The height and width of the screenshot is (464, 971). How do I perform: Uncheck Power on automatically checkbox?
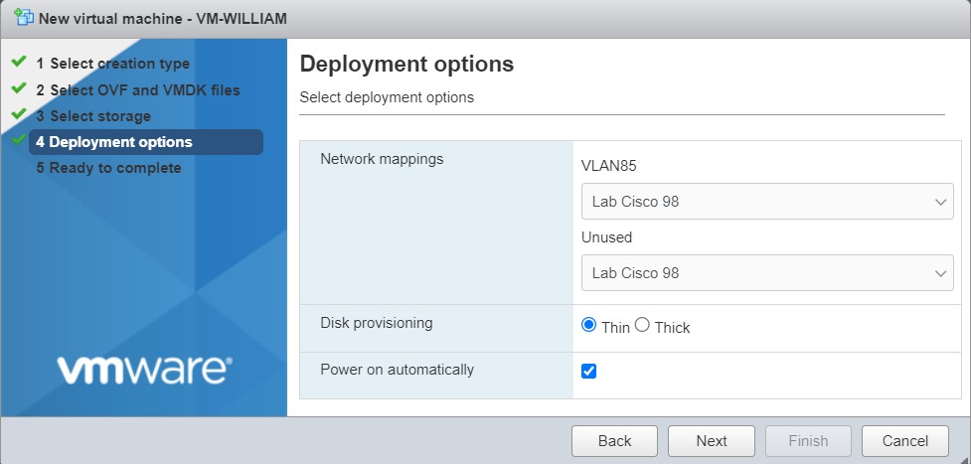(x=588, y=371)
